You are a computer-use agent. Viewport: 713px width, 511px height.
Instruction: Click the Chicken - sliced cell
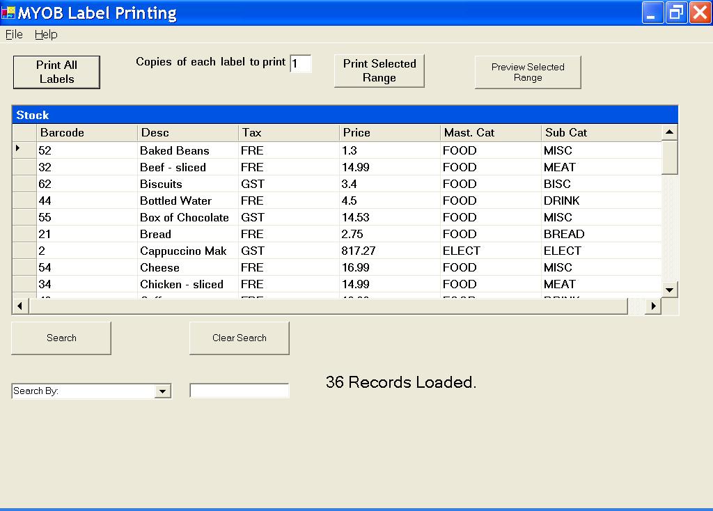[188, 285]
